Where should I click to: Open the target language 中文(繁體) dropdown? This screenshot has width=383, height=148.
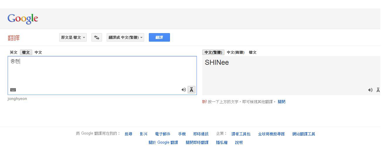pyautogui.click(x=125, y=38)
